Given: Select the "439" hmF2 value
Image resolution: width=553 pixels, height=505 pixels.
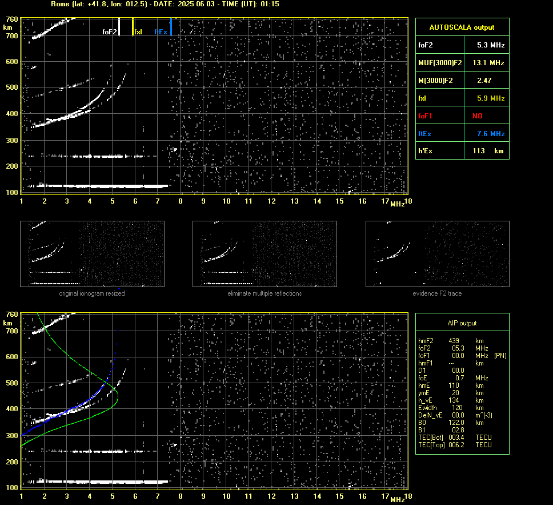Looking at the screenshot, I should click(454, 341).
